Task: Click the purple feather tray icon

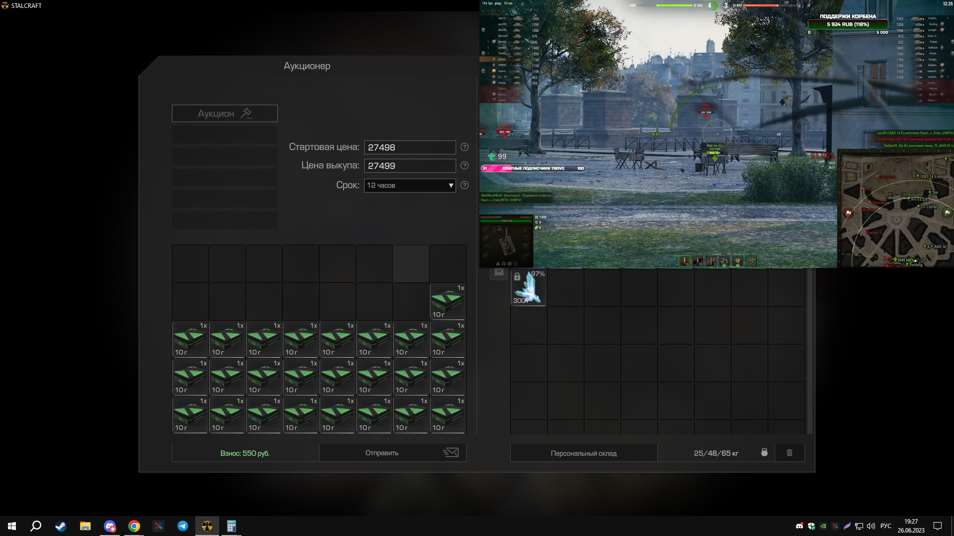Action: [847, 526]
